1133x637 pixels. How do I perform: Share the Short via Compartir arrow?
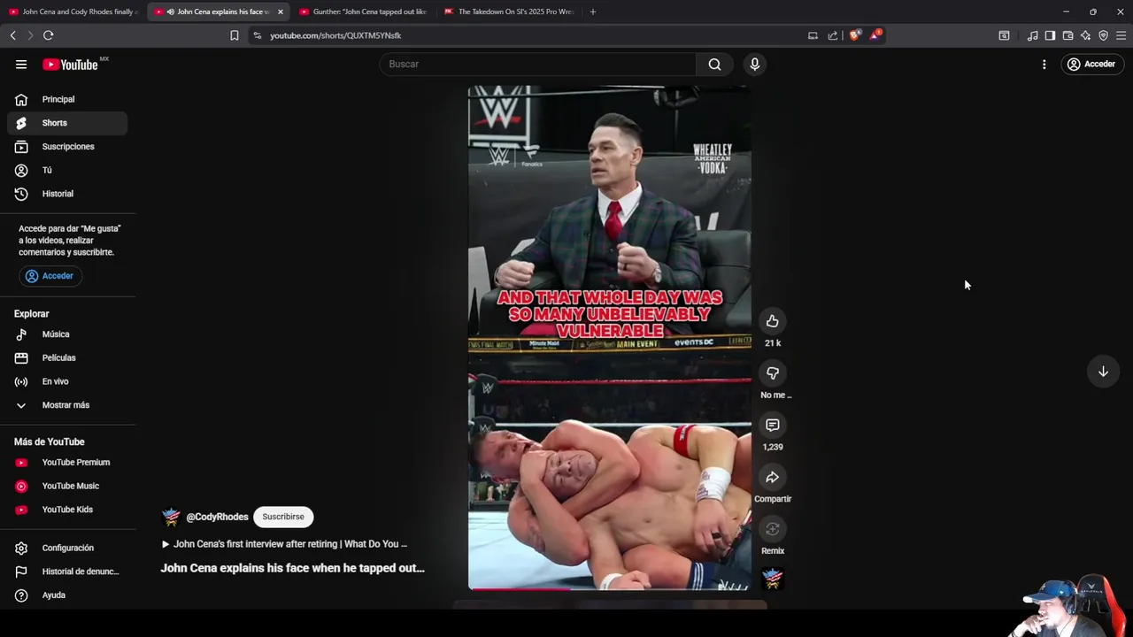click(773, 478)
